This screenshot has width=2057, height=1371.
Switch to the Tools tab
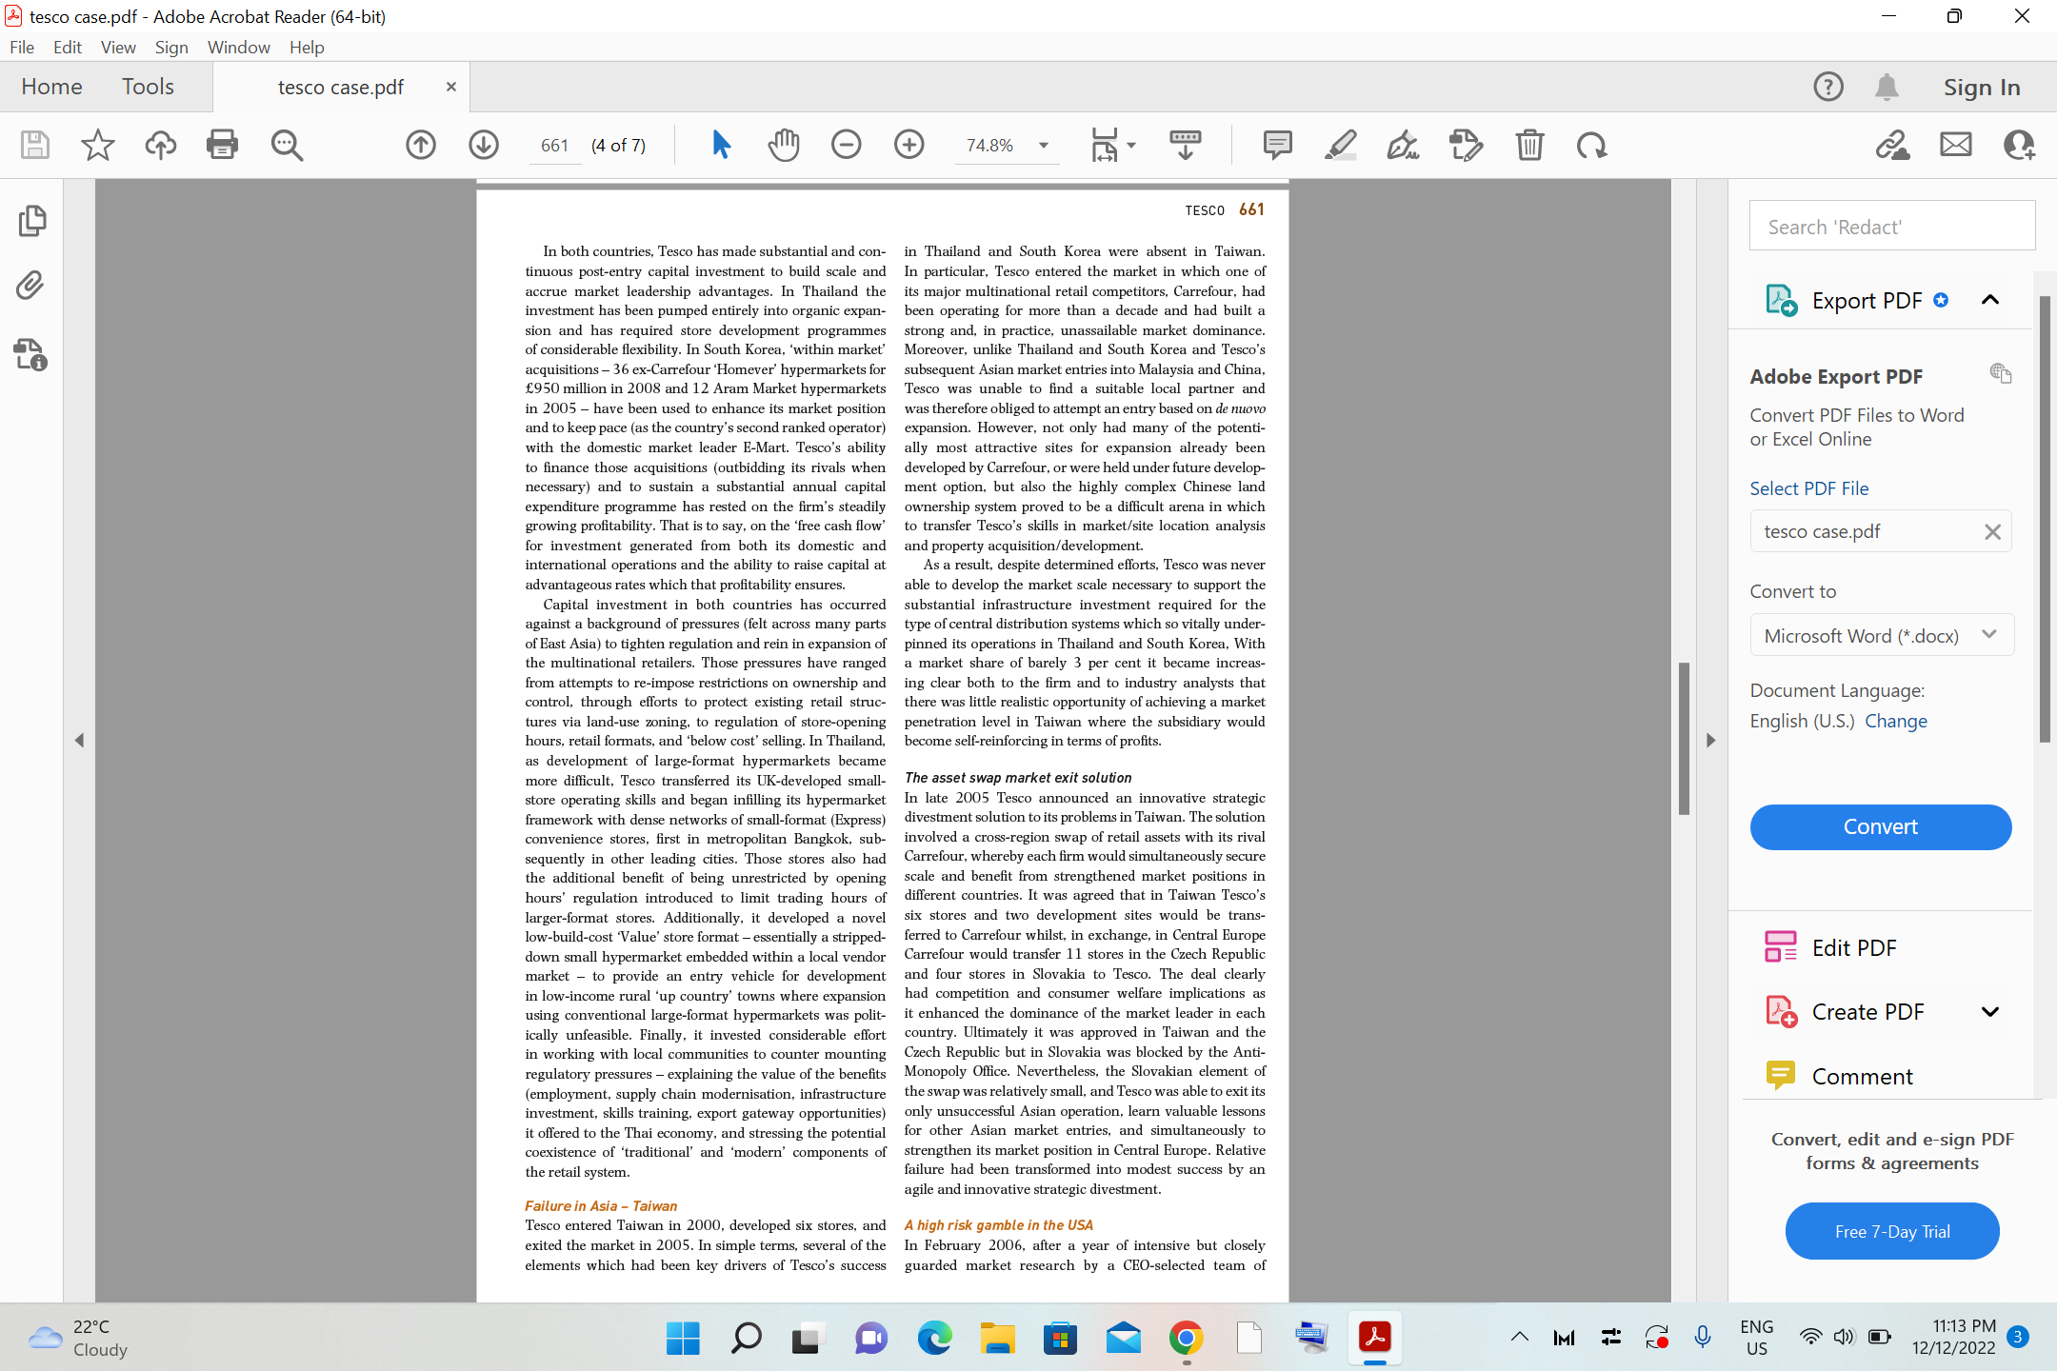pos(148,87)
